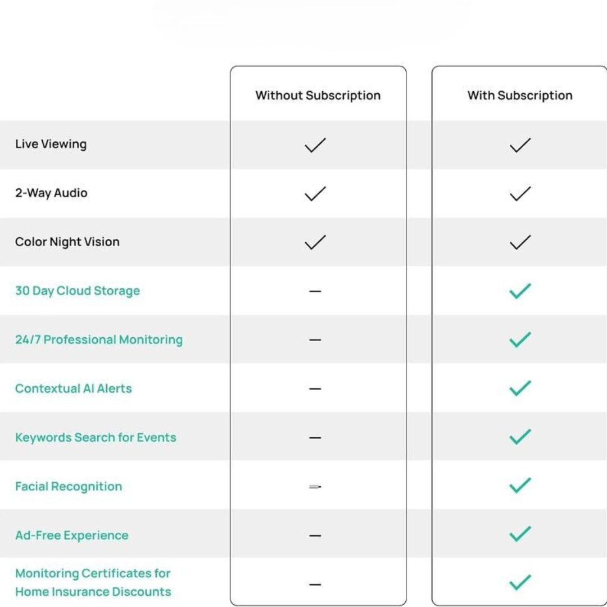Viewport: 607px width, 607px height.
Task: Click the Color Night Vision checkmark under Without Subscription
Action: click(x=315, y=242)
